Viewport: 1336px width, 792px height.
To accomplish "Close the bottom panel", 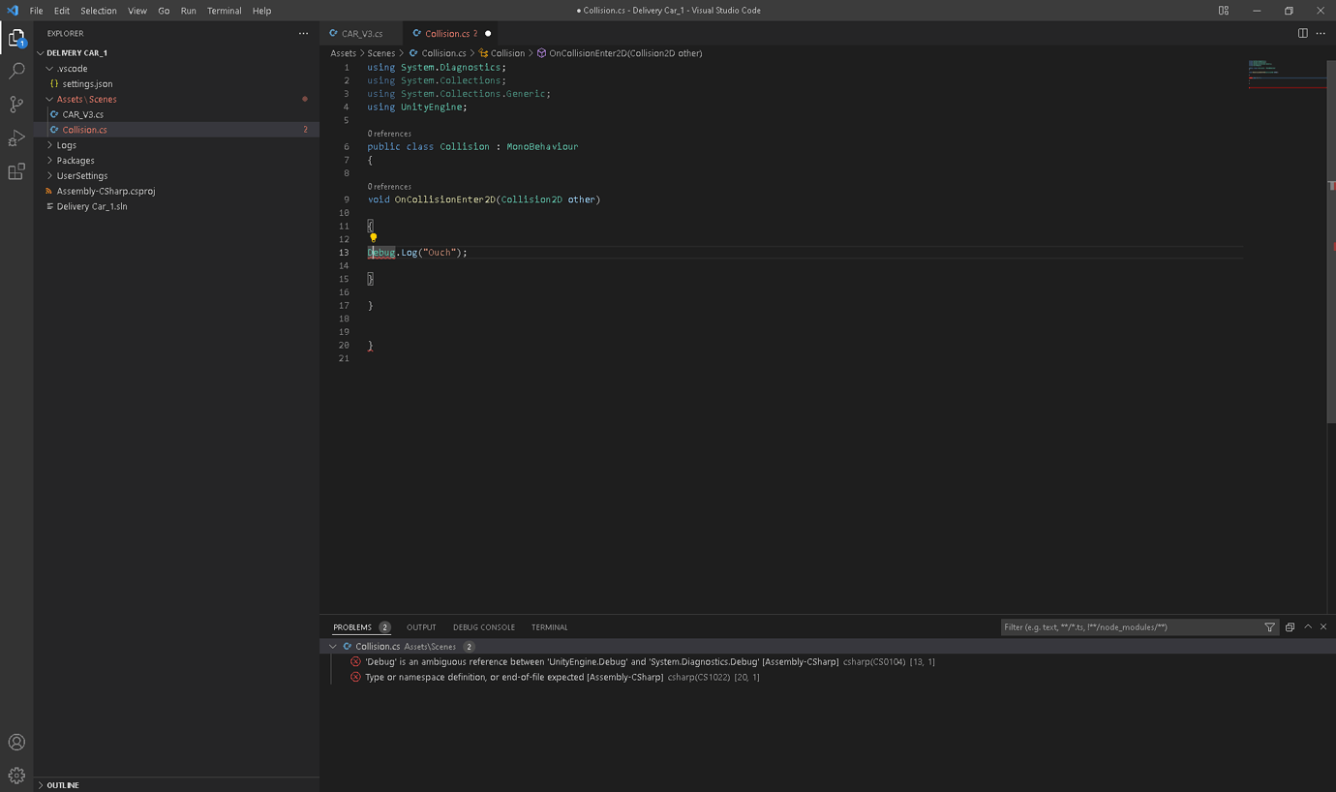I will [x=1323, y=627].
